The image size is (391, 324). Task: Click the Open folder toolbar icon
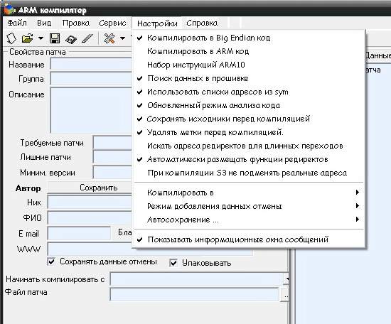[28, 38]
